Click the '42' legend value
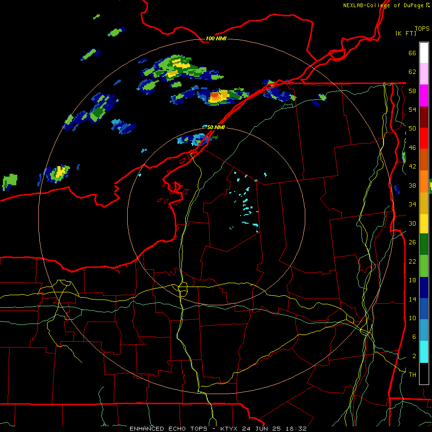This screenshot has height=432, width=432. click(412, 167)
